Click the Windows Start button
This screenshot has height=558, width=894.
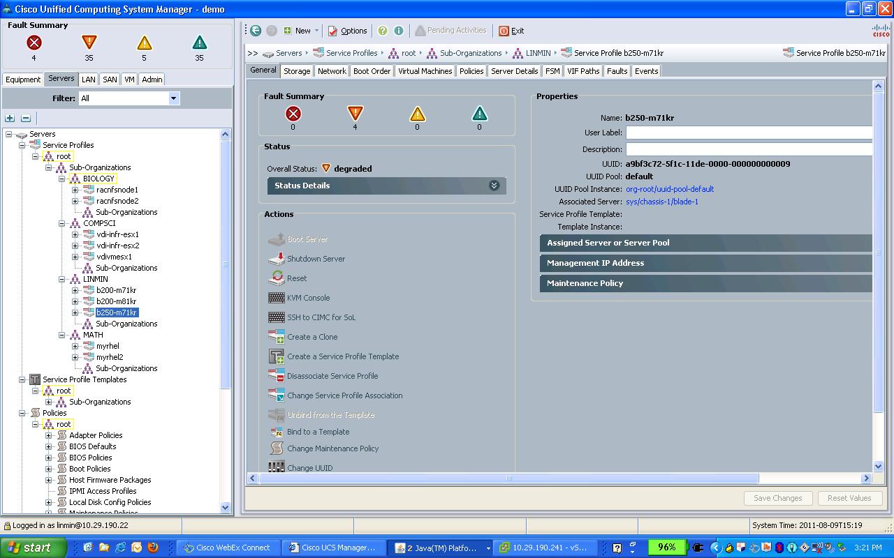[33, 548]
